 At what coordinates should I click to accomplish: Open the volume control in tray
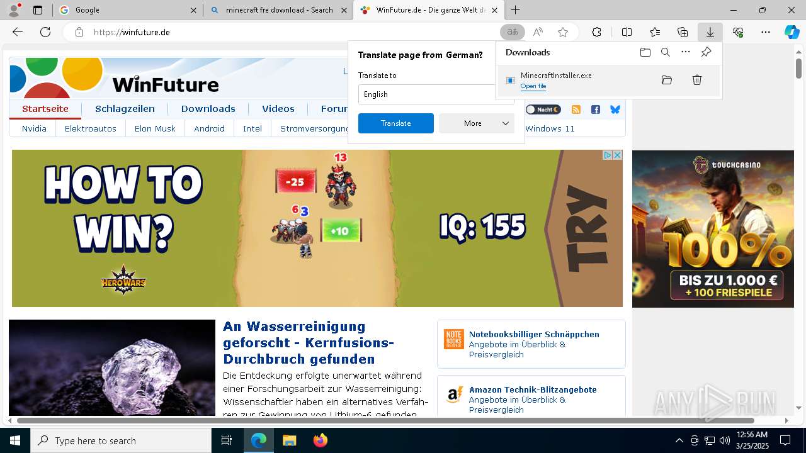coord(724,440)
